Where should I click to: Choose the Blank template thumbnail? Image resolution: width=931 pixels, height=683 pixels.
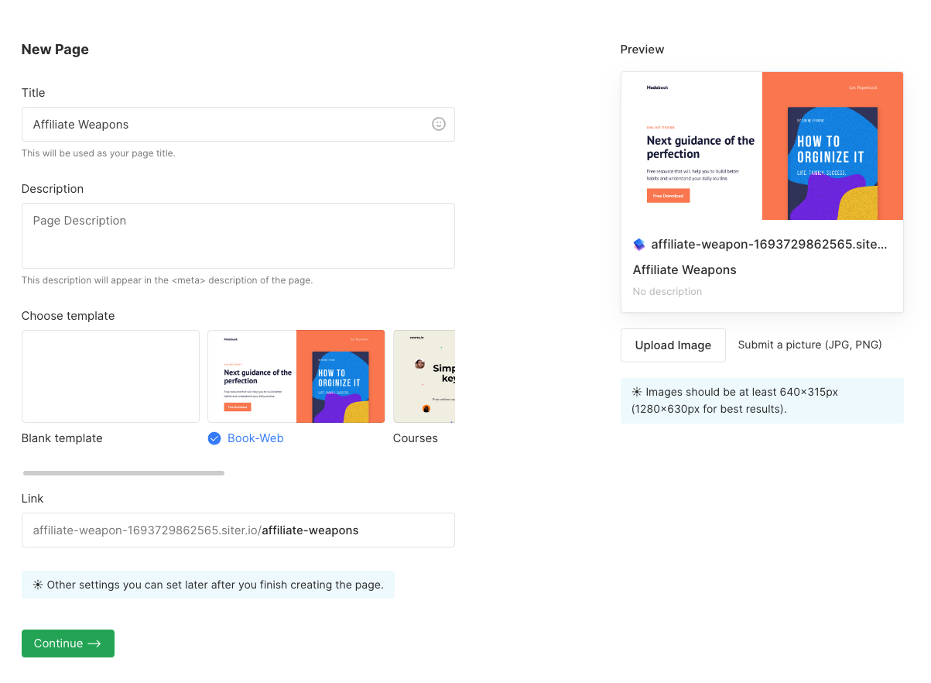point(111,376)
